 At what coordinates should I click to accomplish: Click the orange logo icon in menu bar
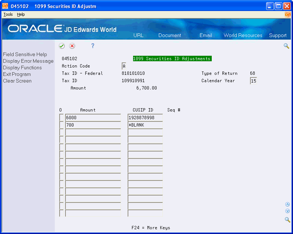pyautogui.click(x=288, y=15)
